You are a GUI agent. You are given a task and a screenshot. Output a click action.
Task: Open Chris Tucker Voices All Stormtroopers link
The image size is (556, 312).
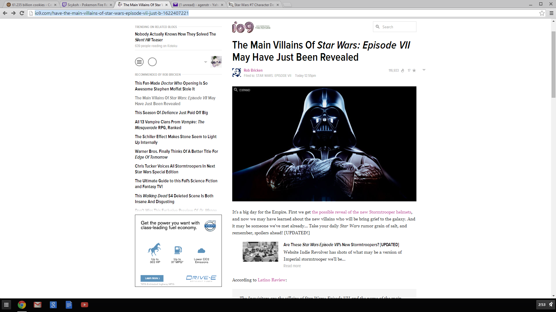coord(175,169)
